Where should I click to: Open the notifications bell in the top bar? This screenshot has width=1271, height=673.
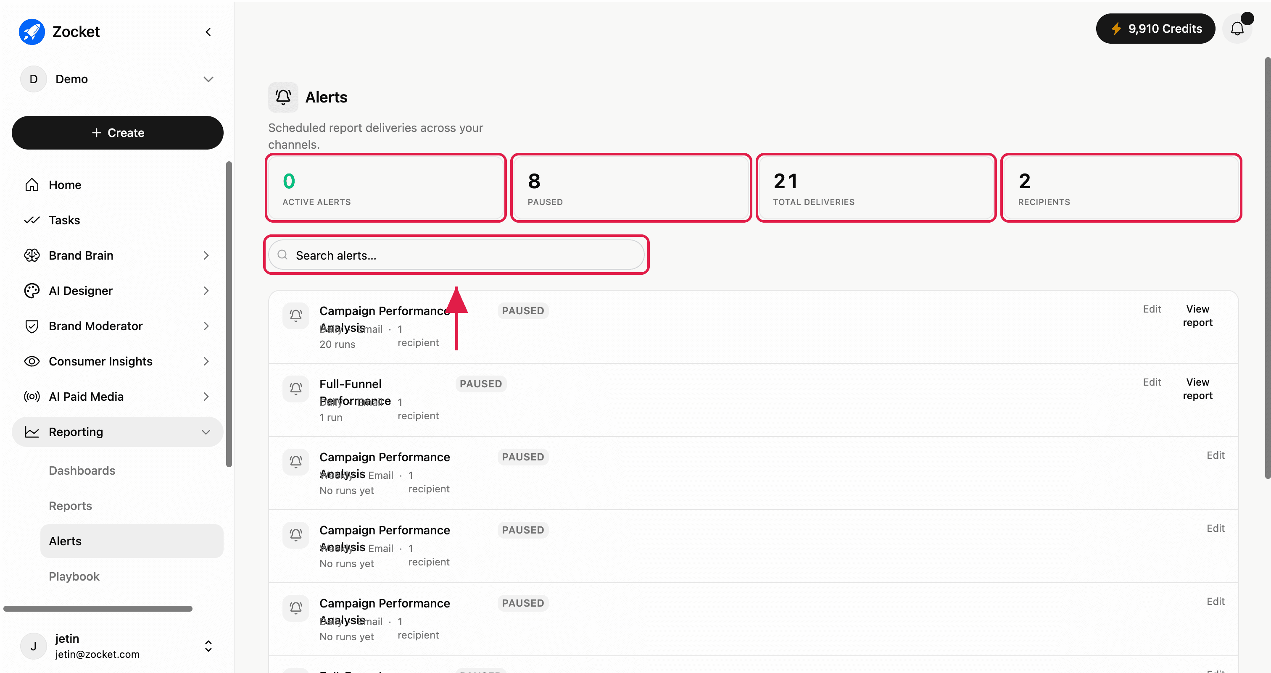1237,29
